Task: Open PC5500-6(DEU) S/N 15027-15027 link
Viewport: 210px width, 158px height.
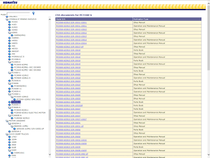Action: (x=71, y=119)
